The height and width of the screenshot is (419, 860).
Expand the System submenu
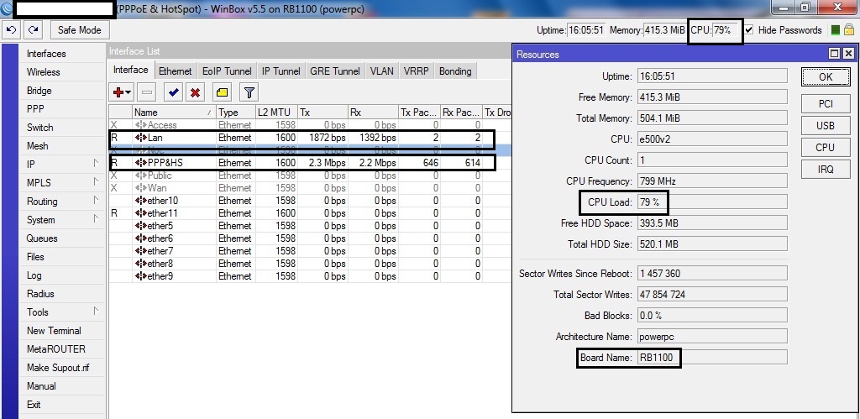(x=96, y=218)
